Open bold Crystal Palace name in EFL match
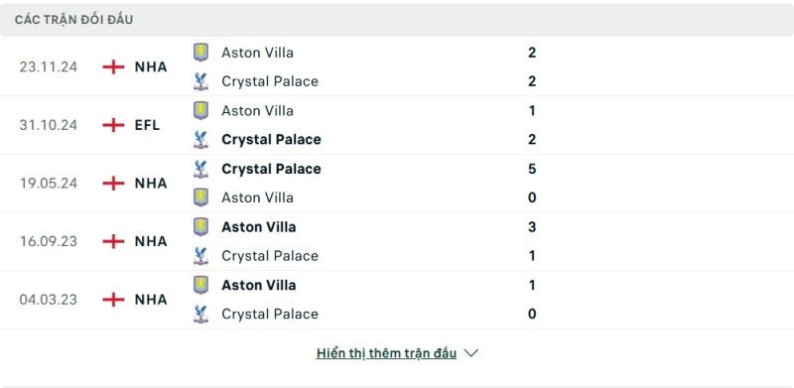The height and width of the screenshot is (388, 794). [271, 139]
